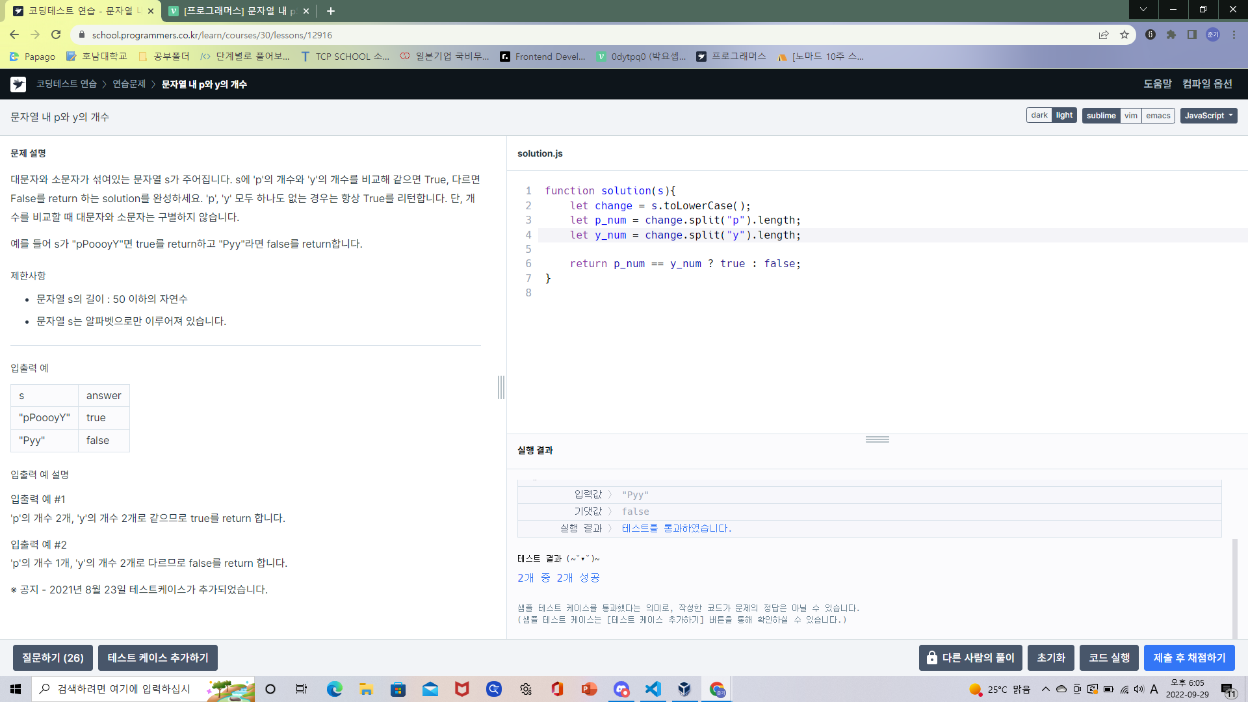Image resolution: width=1248 pixels, height=702 pixels.
Task: Open Office icon on taskbar
Action: [x=558, y=689]
